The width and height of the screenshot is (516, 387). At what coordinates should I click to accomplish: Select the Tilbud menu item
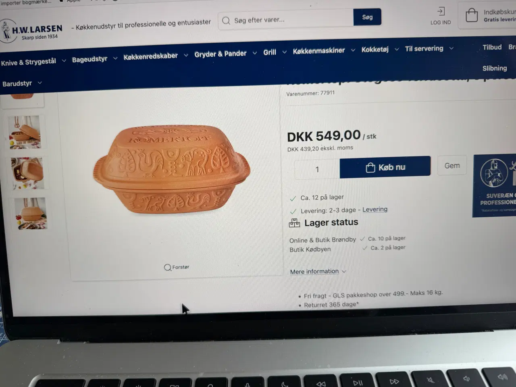[x=492, y=47]
